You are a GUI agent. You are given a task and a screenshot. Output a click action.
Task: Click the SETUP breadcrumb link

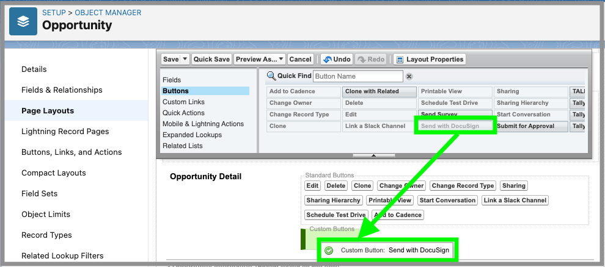coord(53,13)
